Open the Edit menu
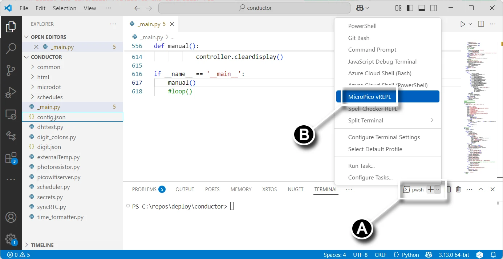Viewport: 503px width, 259px height. pos(41,8)
